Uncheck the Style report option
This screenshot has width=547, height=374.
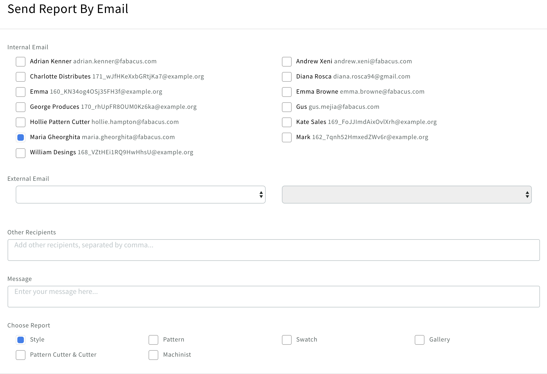(21, 340)
